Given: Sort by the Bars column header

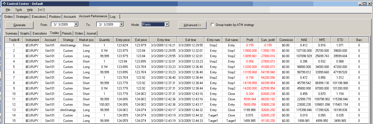Looking at the screenshot, I should point(359,40).
